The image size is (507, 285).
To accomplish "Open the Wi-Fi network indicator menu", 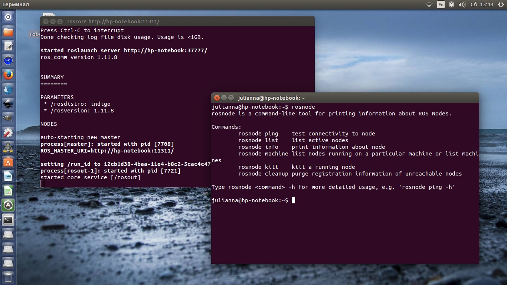I will (x=429, y=4).
